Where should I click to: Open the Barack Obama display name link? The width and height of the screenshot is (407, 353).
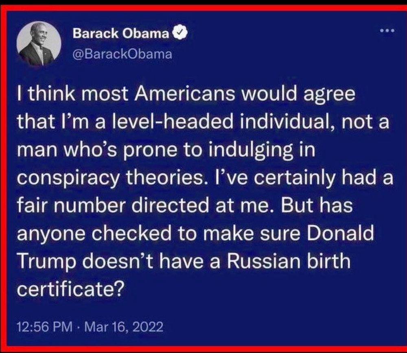pyautogui.click(x=121, y=33)
